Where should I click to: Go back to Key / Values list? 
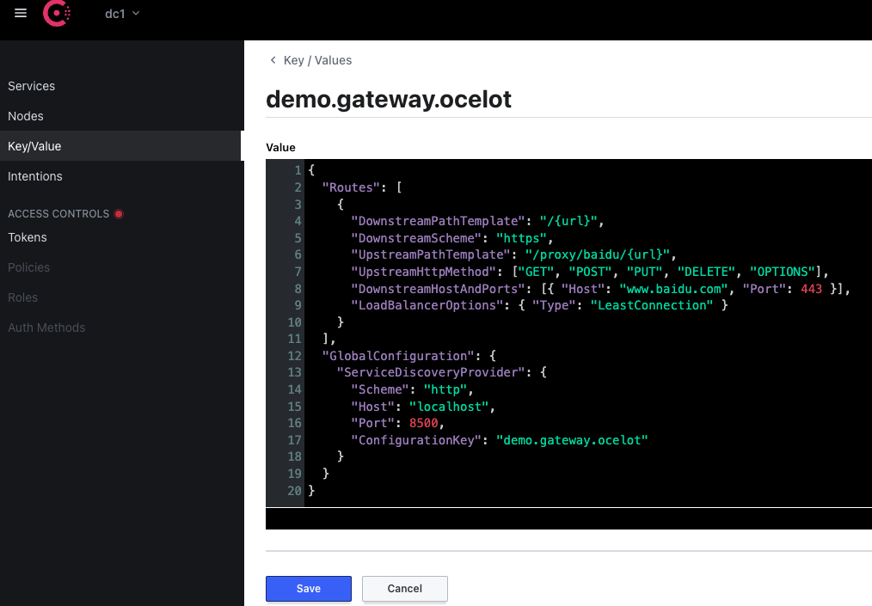[317, 60]
